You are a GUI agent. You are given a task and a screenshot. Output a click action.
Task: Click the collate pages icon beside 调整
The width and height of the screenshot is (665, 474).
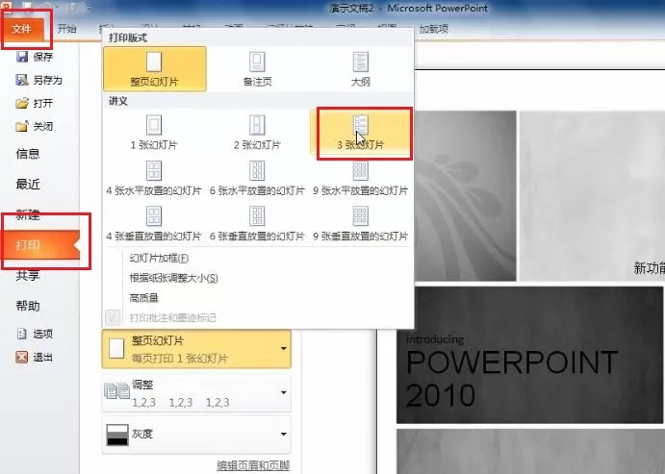click(117, 391)
